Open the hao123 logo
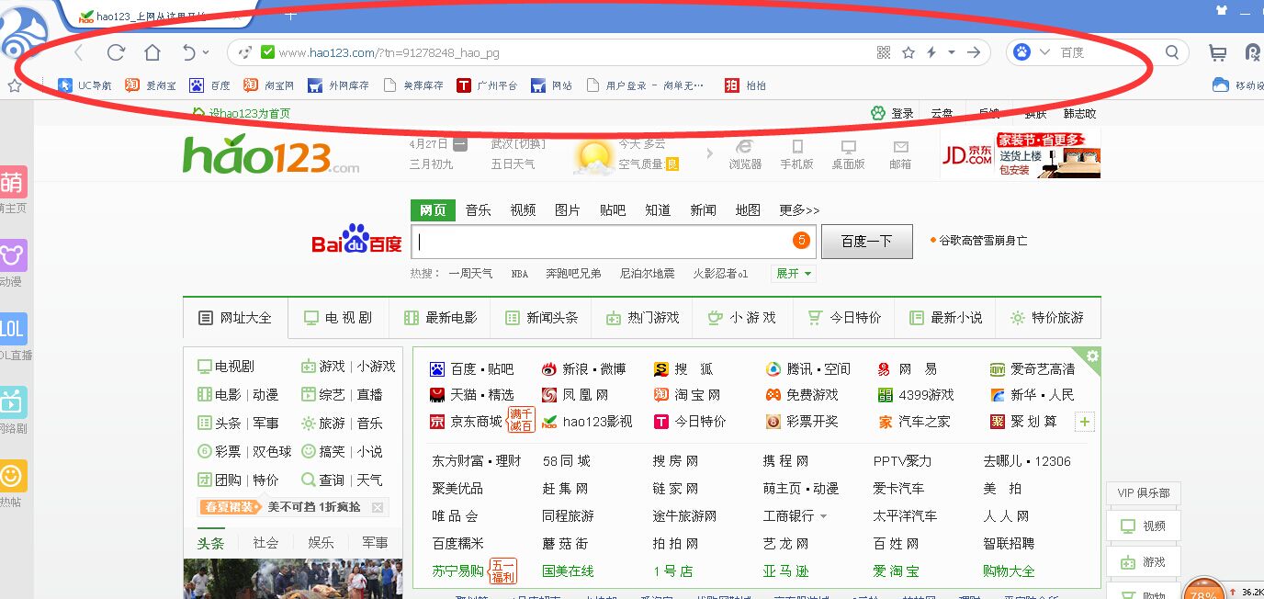The image size is (1264, 599). click(271, 154)
